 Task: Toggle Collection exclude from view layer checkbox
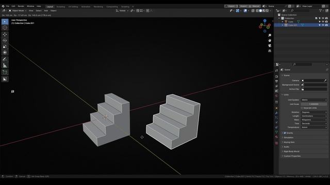pos(316,18)
